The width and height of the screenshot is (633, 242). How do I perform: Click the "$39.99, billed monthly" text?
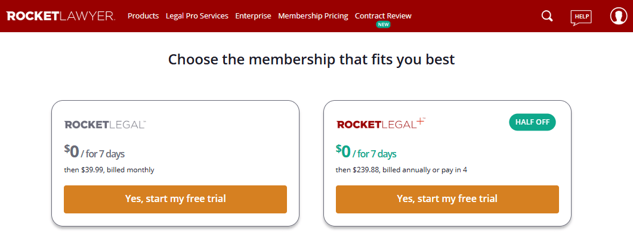click(x=109, y=170)
